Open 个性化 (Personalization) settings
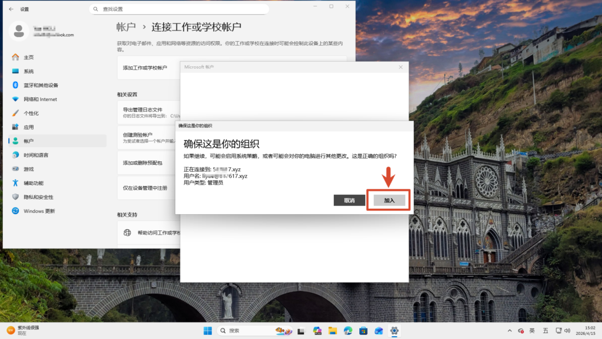The image size is (602, 339). 31,113
